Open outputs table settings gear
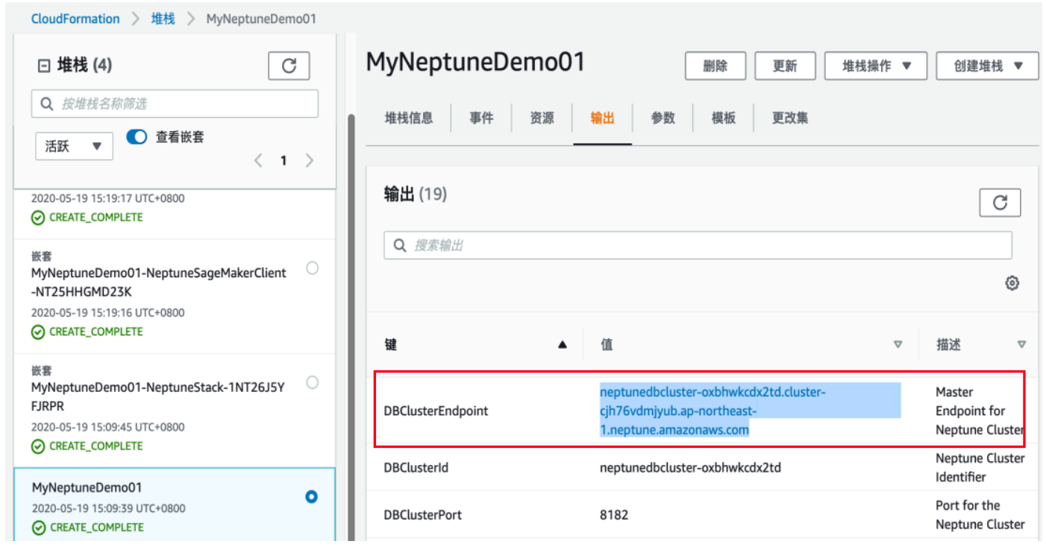This screenshot has height=547, width=1046. 1012,283
